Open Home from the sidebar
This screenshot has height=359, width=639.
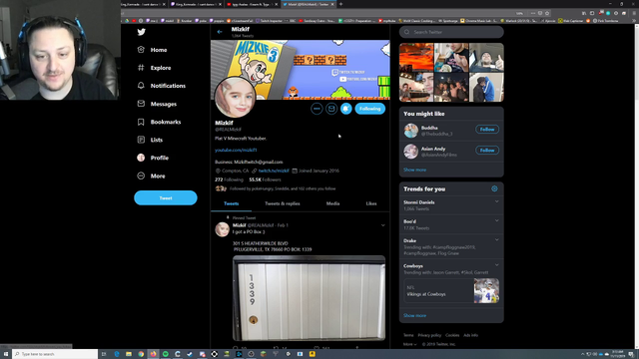pos(152,50)
